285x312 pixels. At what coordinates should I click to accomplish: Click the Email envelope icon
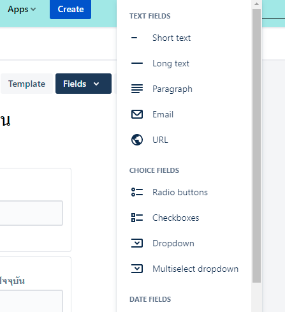point(137,114)
